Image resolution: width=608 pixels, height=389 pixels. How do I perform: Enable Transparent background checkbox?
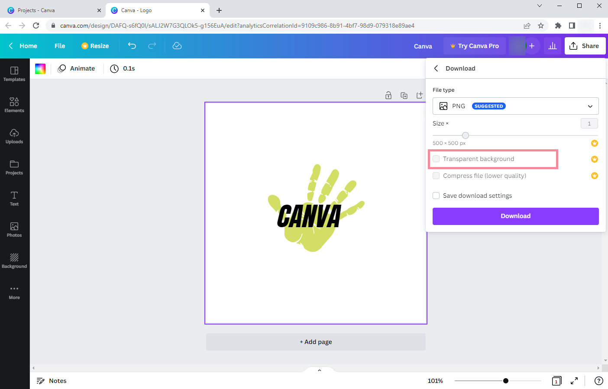click(436, 159)
